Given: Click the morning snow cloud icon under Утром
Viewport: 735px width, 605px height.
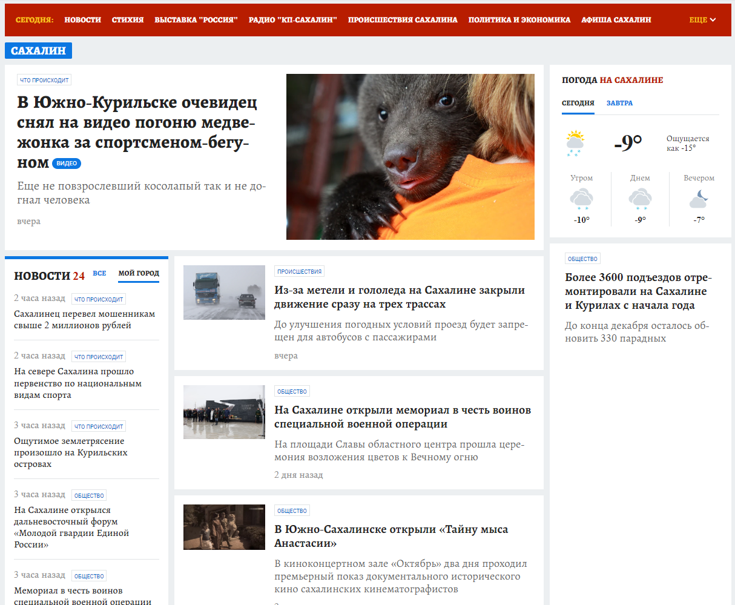Looking at the screenshot, I should 581,199.
